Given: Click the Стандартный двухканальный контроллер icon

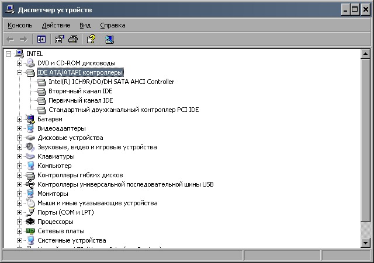Looking at the screenshot, I should [41, 110].
